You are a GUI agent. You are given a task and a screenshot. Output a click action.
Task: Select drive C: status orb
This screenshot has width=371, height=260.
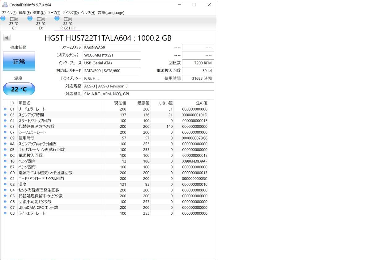pyautogui.click(x=3, y=19)
